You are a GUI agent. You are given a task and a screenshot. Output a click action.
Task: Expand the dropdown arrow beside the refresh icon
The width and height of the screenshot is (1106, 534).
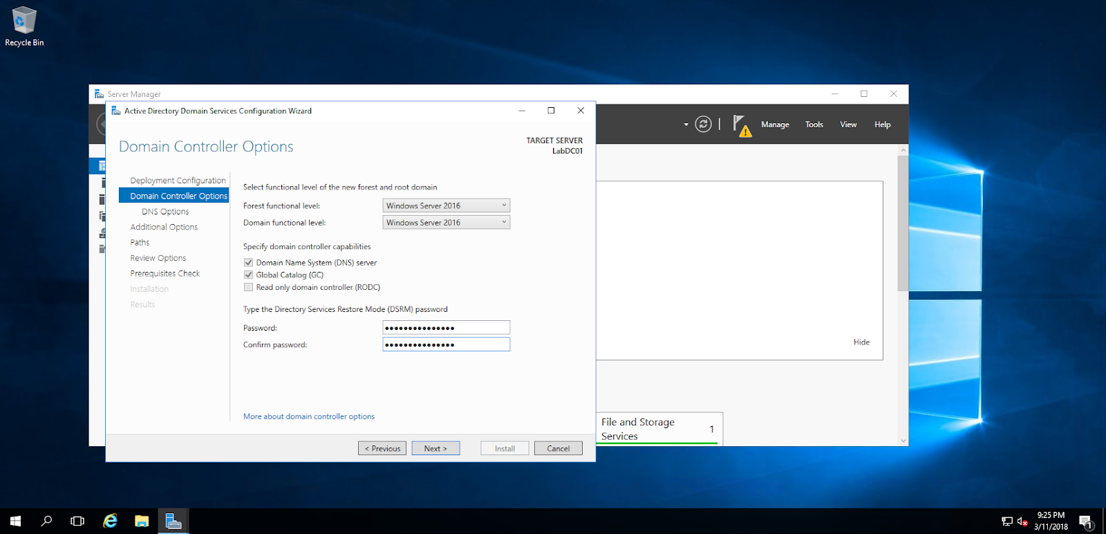[x=686, y=125]
